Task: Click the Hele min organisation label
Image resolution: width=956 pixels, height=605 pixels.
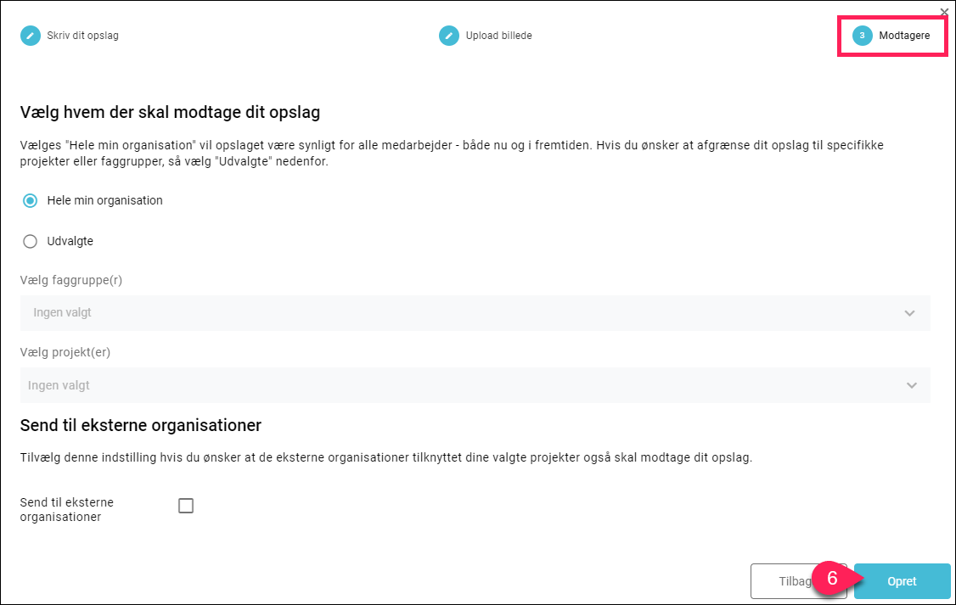Action: [x=105, y=200]
